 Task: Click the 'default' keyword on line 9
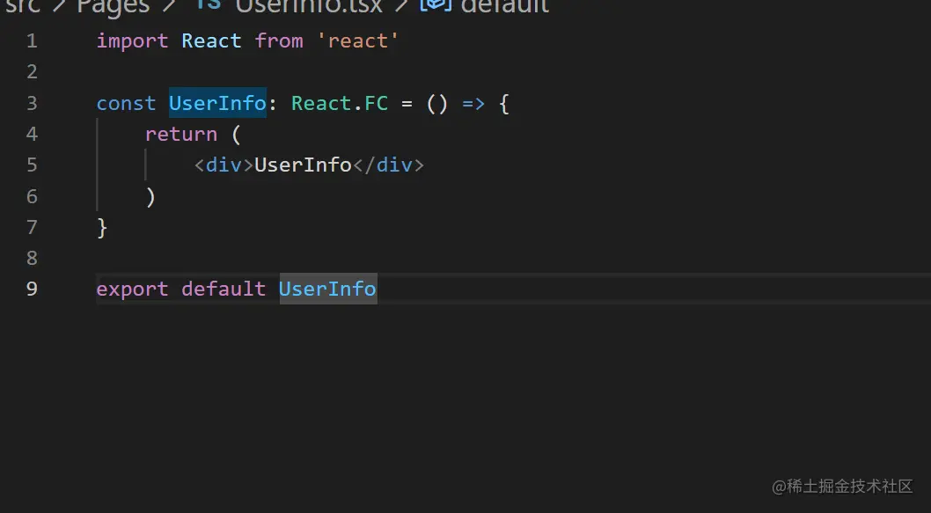click(x=224, y=289)
